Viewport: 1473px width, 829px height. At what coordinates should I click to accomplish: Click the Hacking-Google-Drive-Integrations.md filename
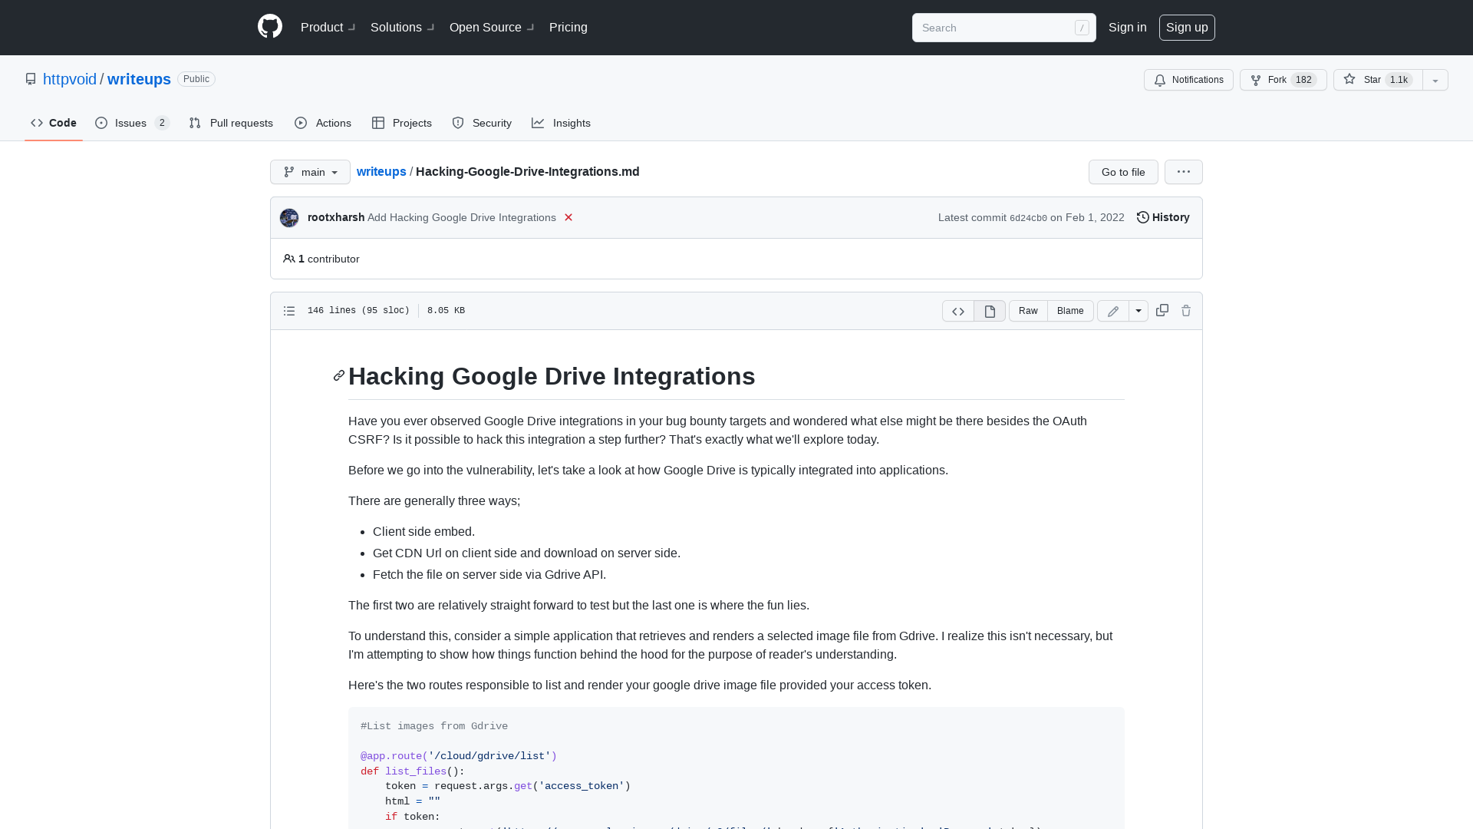[x=528, y=171]
